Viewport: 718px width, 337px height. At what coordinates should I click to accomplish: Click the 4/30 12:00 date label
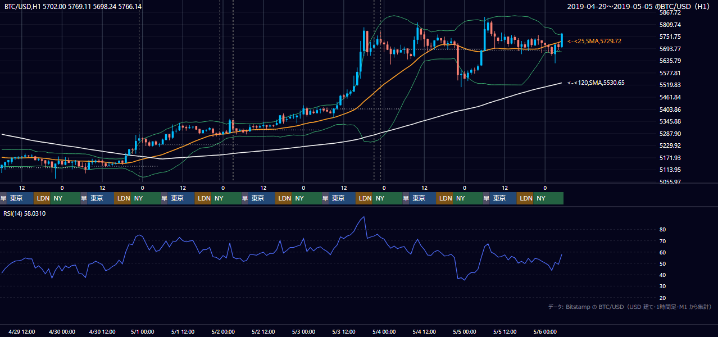click(103, 331)
